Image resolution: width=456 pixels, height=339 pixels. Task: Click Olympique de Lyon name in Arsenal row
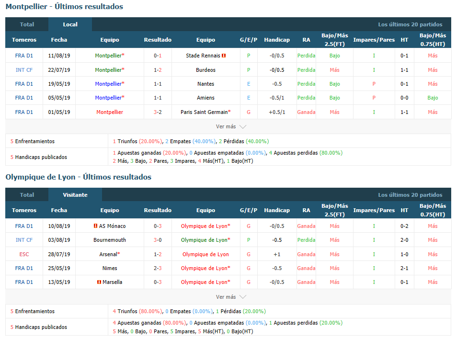pos(205,254)
